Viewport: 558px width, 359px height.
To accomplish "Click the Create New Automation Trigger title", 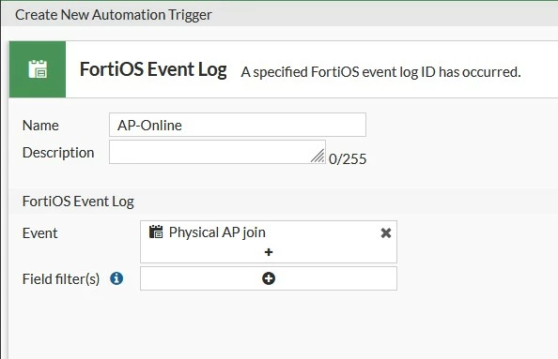I will 113,15.
